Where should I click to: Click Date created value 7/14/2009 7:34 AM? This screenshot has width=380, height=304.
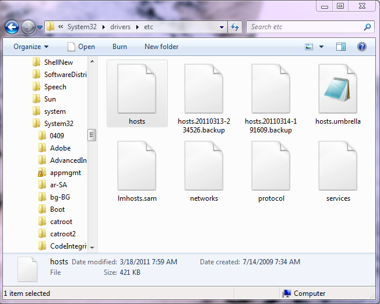click(271, 262)
